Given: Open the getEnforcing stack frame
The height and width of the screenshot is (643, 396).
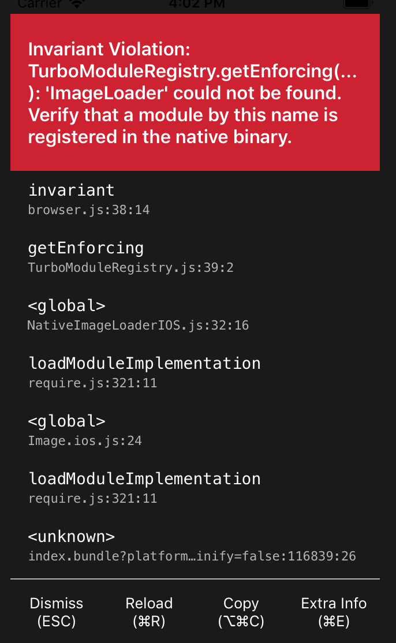Looking at the screenshot, I should coord(85,247).
